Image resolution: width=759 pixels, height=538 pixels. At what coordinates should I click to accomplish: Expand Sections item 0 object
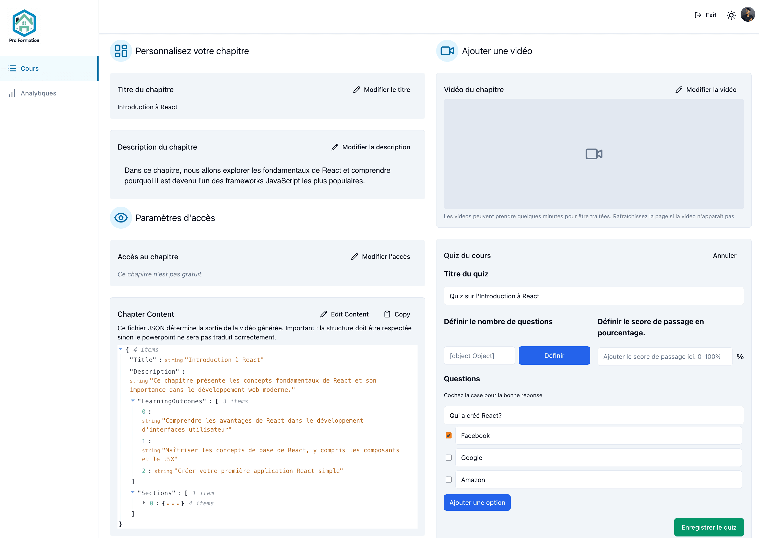(x=144, y=503)
